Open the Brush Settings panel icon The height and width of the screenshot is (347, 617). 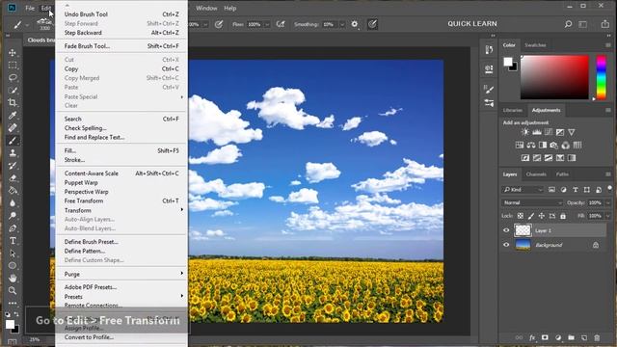(x=489, y=90)
